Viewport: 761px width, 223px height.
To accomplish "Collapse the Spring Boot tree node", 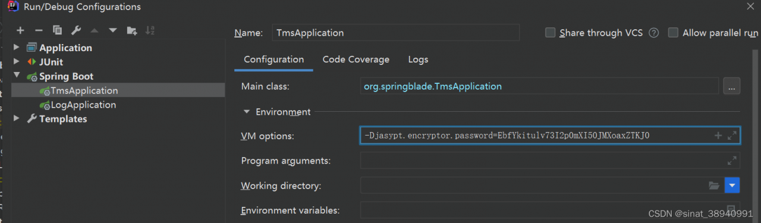I will [17, 76].
